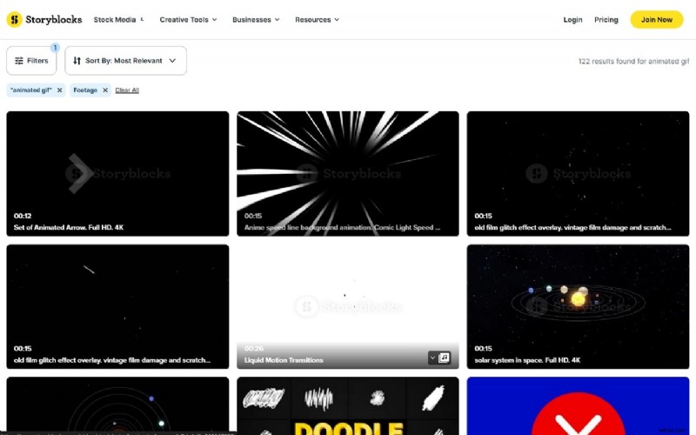This screenshot has height=435, width=696.
Task: Remove the Footage filter tag
Action: coord(105,90)
